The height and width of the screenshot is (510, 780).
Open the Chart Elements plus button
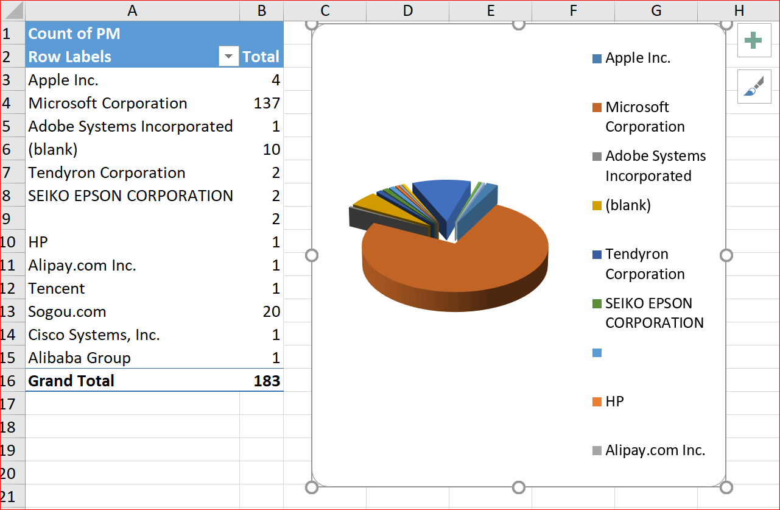754,41
